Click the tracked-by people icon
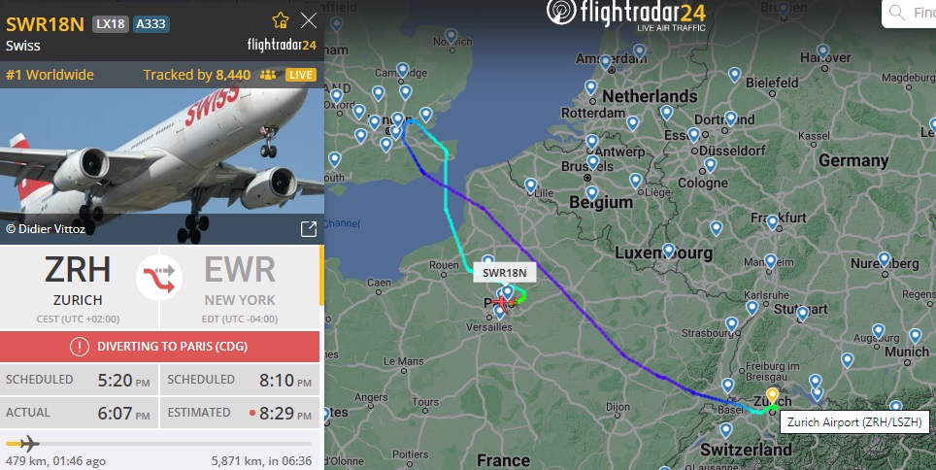 coord(268,75)
